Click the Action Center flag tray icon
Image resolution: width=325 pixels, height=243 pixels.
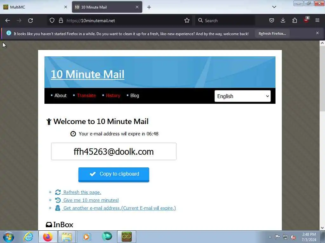tap(277, 237)
